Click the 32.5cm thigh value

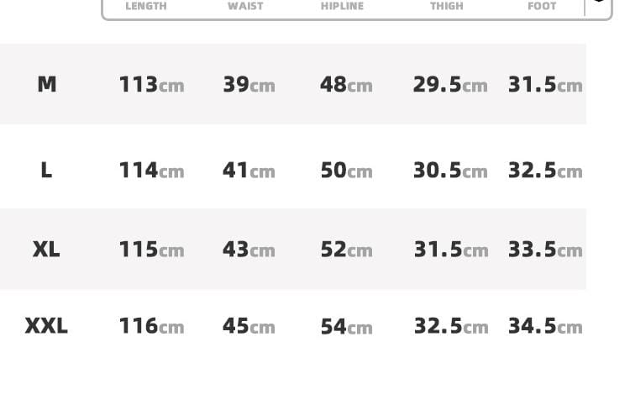pyautogui.click(x=450, y=326)
